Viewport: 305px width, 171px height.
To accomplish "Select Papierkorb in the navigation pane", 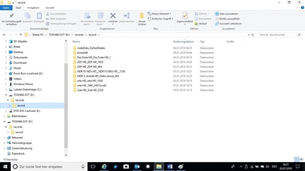I will (x=18, y=154).
